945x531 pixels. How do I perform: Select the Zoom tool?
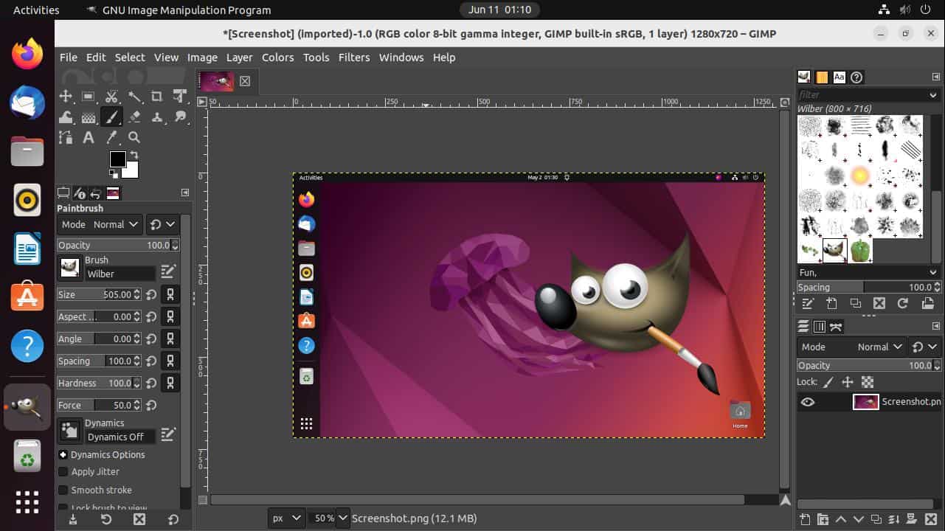134,137
